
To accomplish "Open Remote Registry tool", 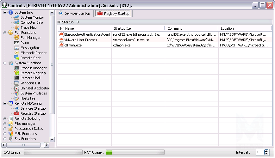I will click(x=33, y=73).
